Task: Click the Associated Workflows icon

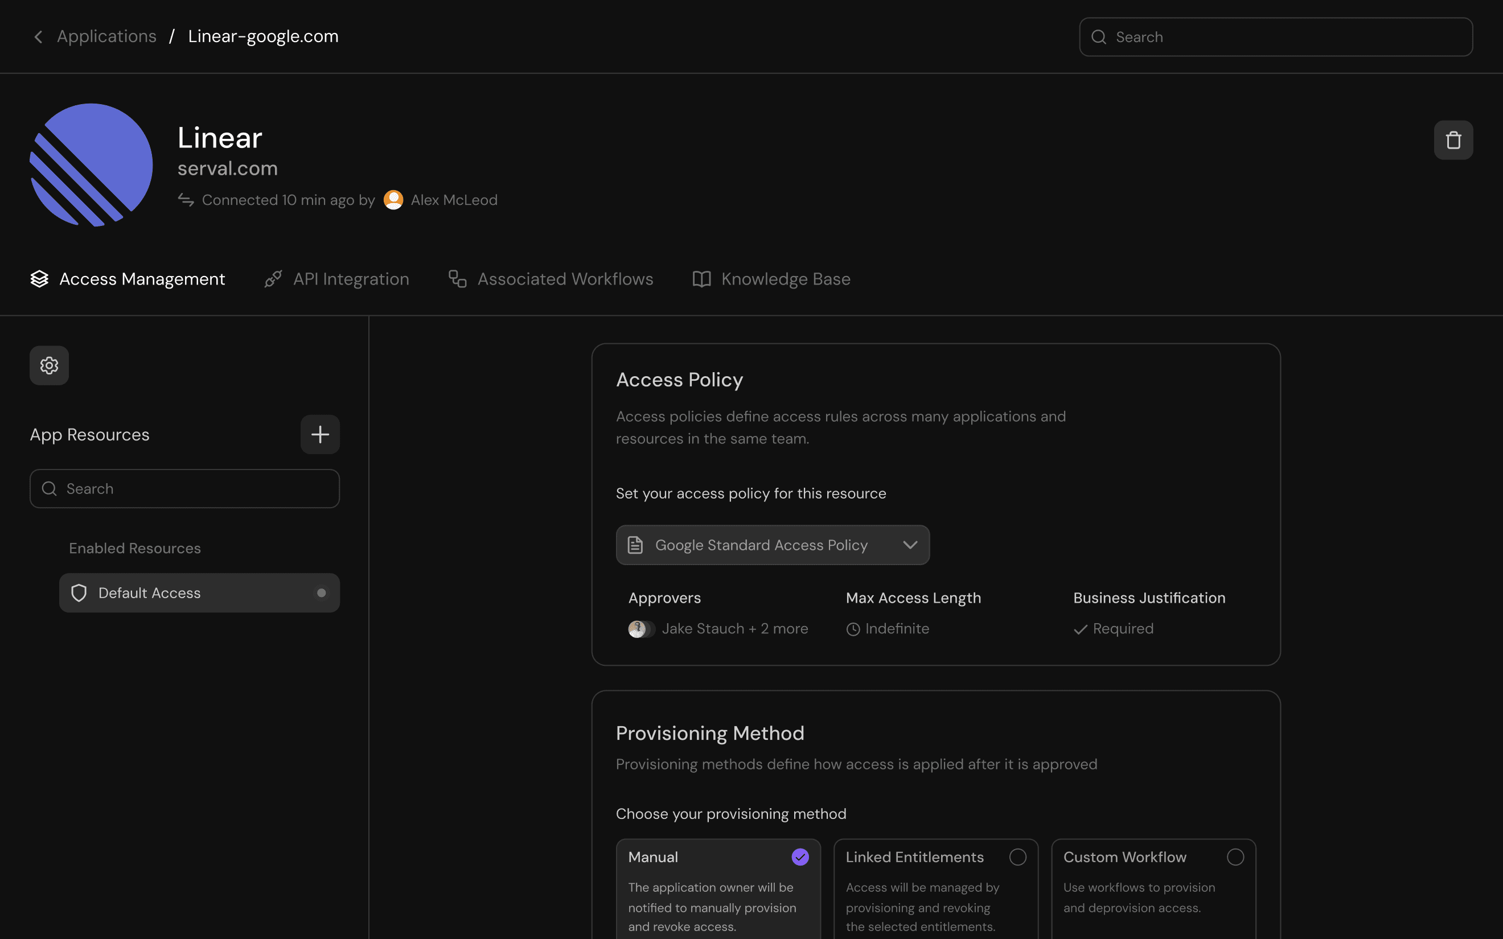Action: click(x=458, y=279)
